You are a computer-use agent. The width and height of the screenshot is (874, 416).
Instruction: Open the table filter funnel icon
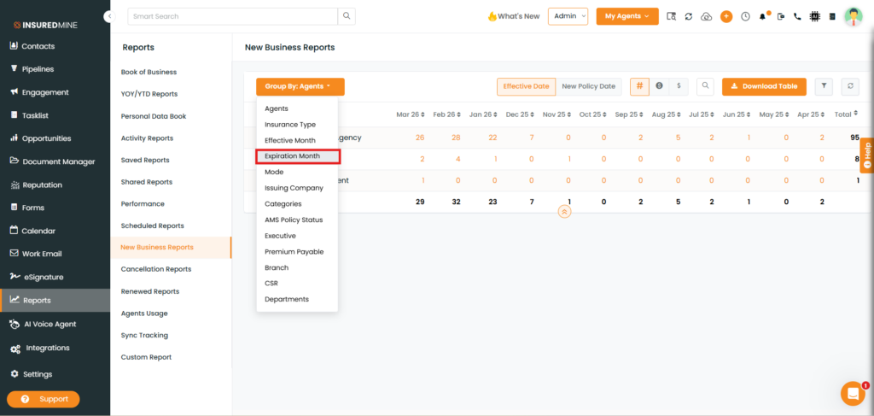(x=824, y=86)
